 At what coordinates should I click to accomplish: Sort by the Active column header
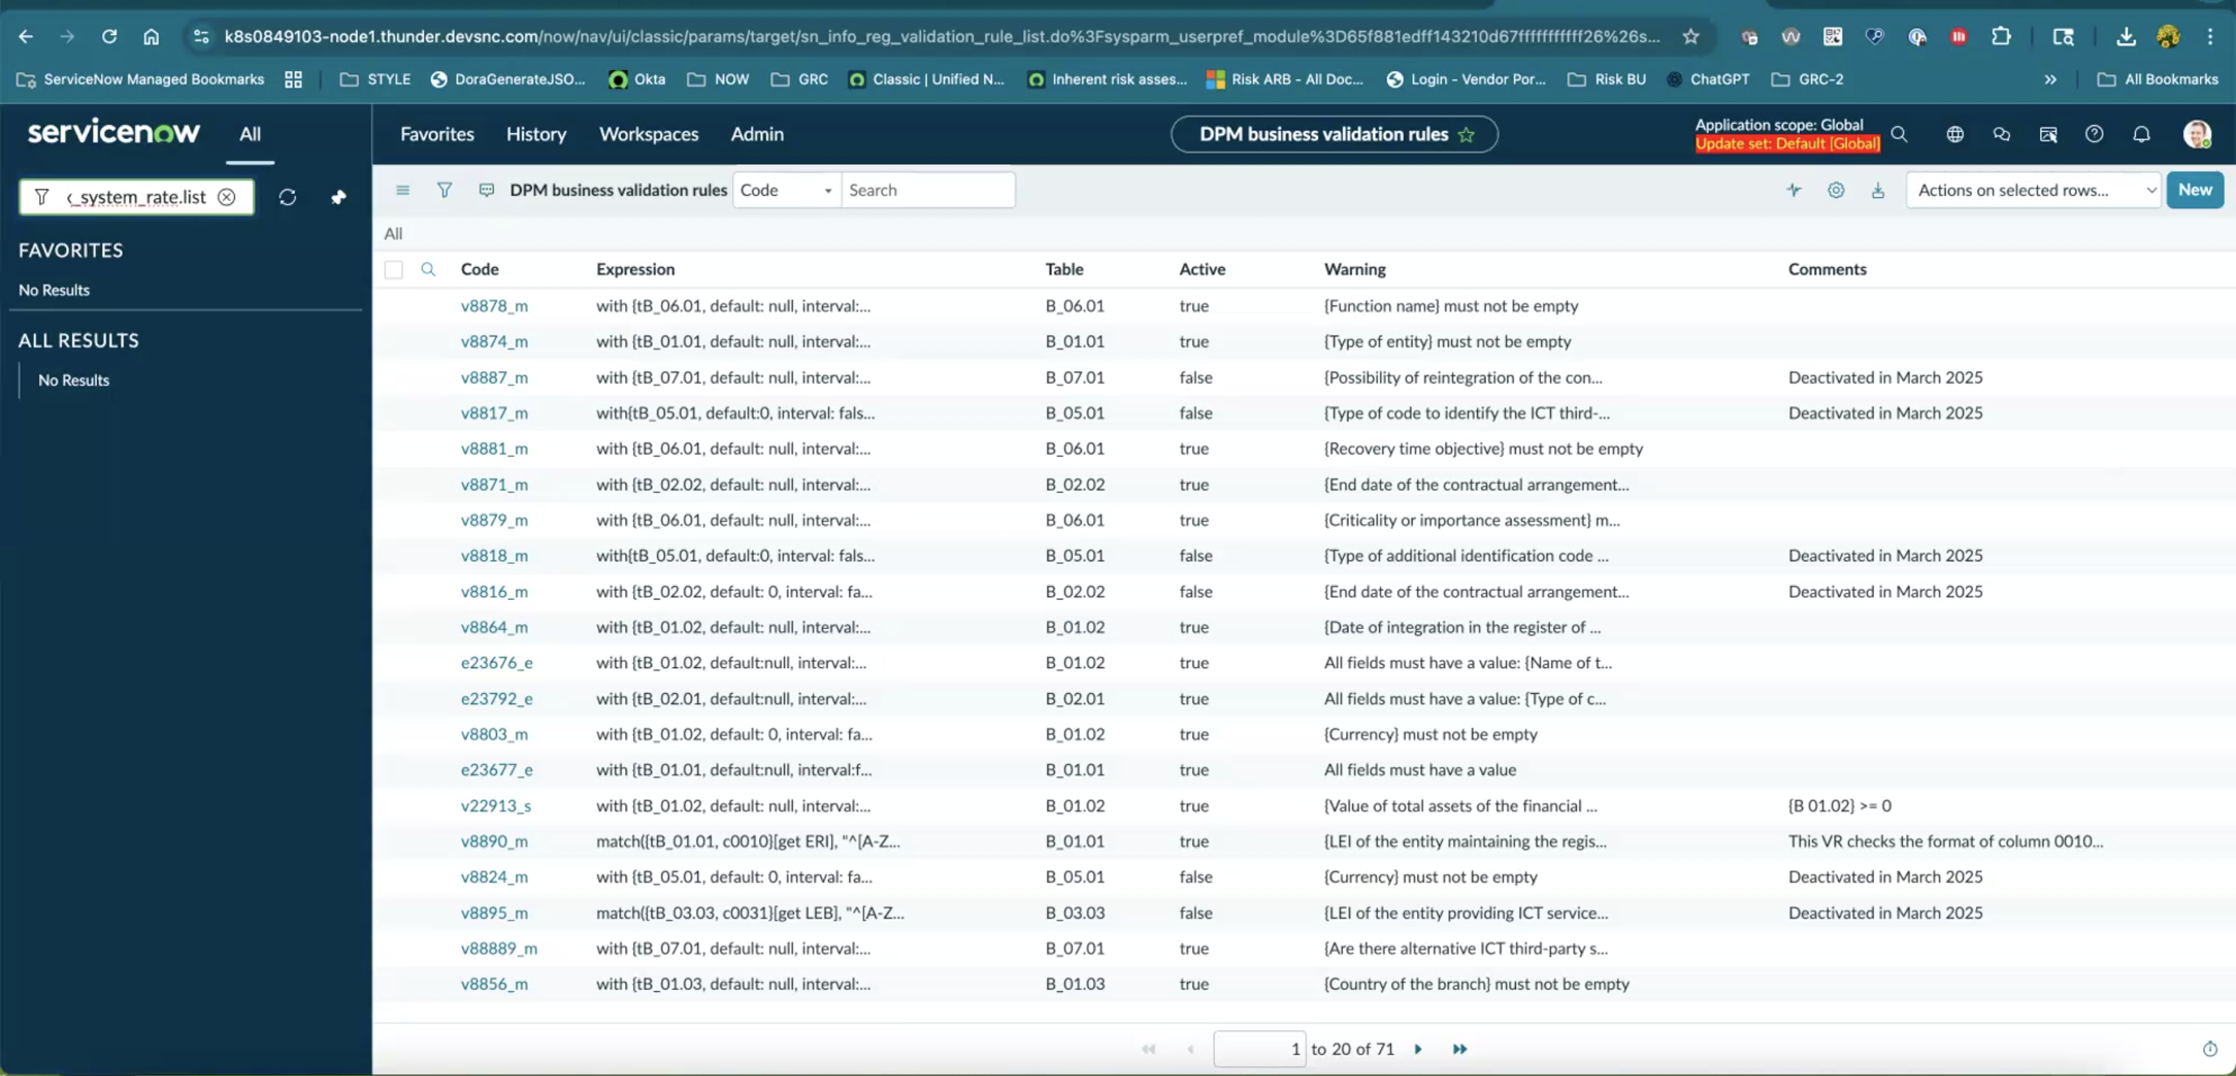(x=1202, y=269)
